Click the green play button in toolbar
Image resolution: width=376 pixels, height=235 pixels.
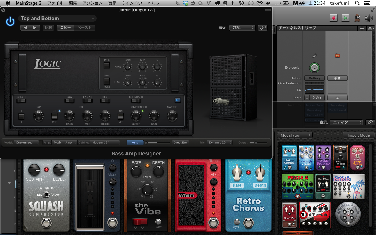345,18
